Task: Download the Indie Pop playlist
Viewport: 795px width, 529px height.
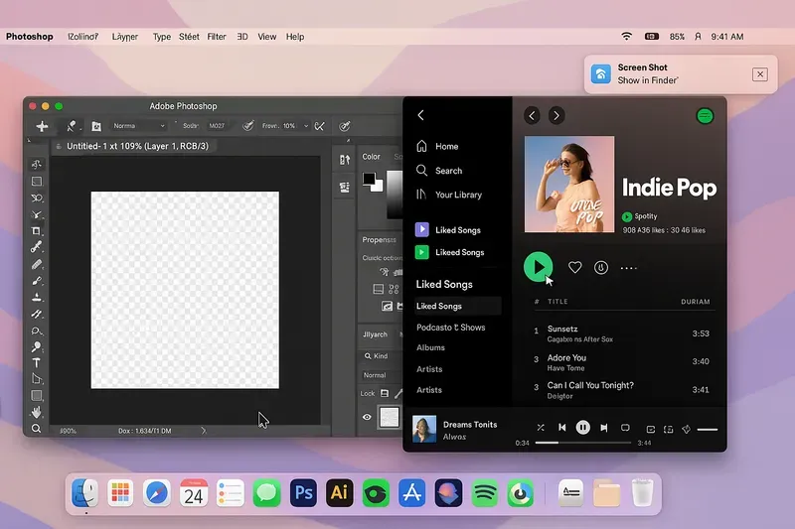Action: 601,267
